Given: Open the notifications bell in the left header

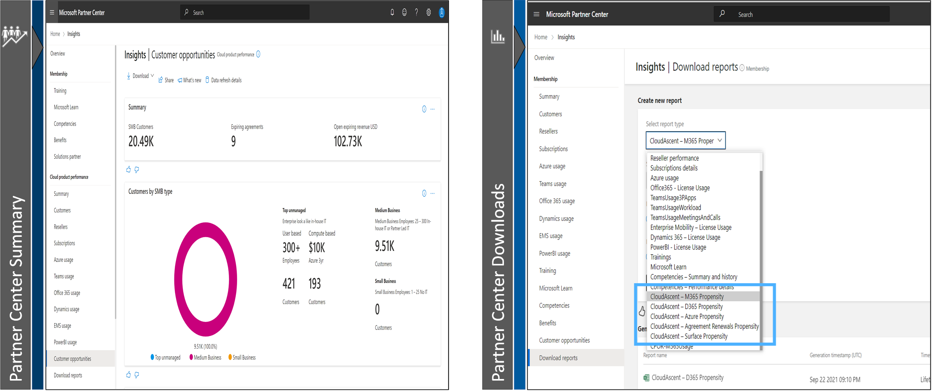Looking at the screenshot, I should [x=392, y=12].
